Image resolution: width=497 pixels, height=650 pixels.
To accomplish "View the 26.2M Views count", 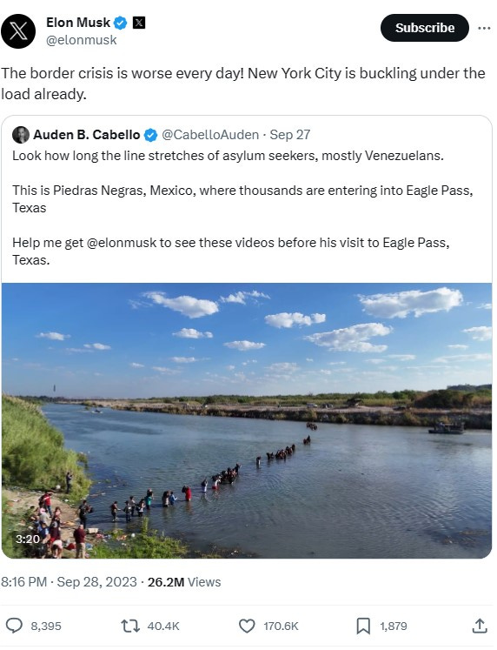I will pos(184,582).
